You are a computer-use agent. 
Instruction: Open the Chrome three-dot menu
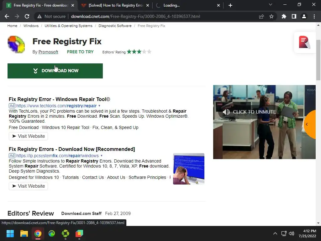(314, 16)
